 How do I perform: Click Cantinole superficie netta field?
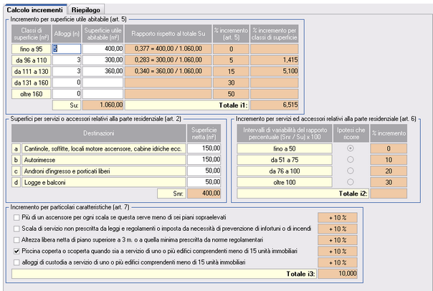(204, 148)
